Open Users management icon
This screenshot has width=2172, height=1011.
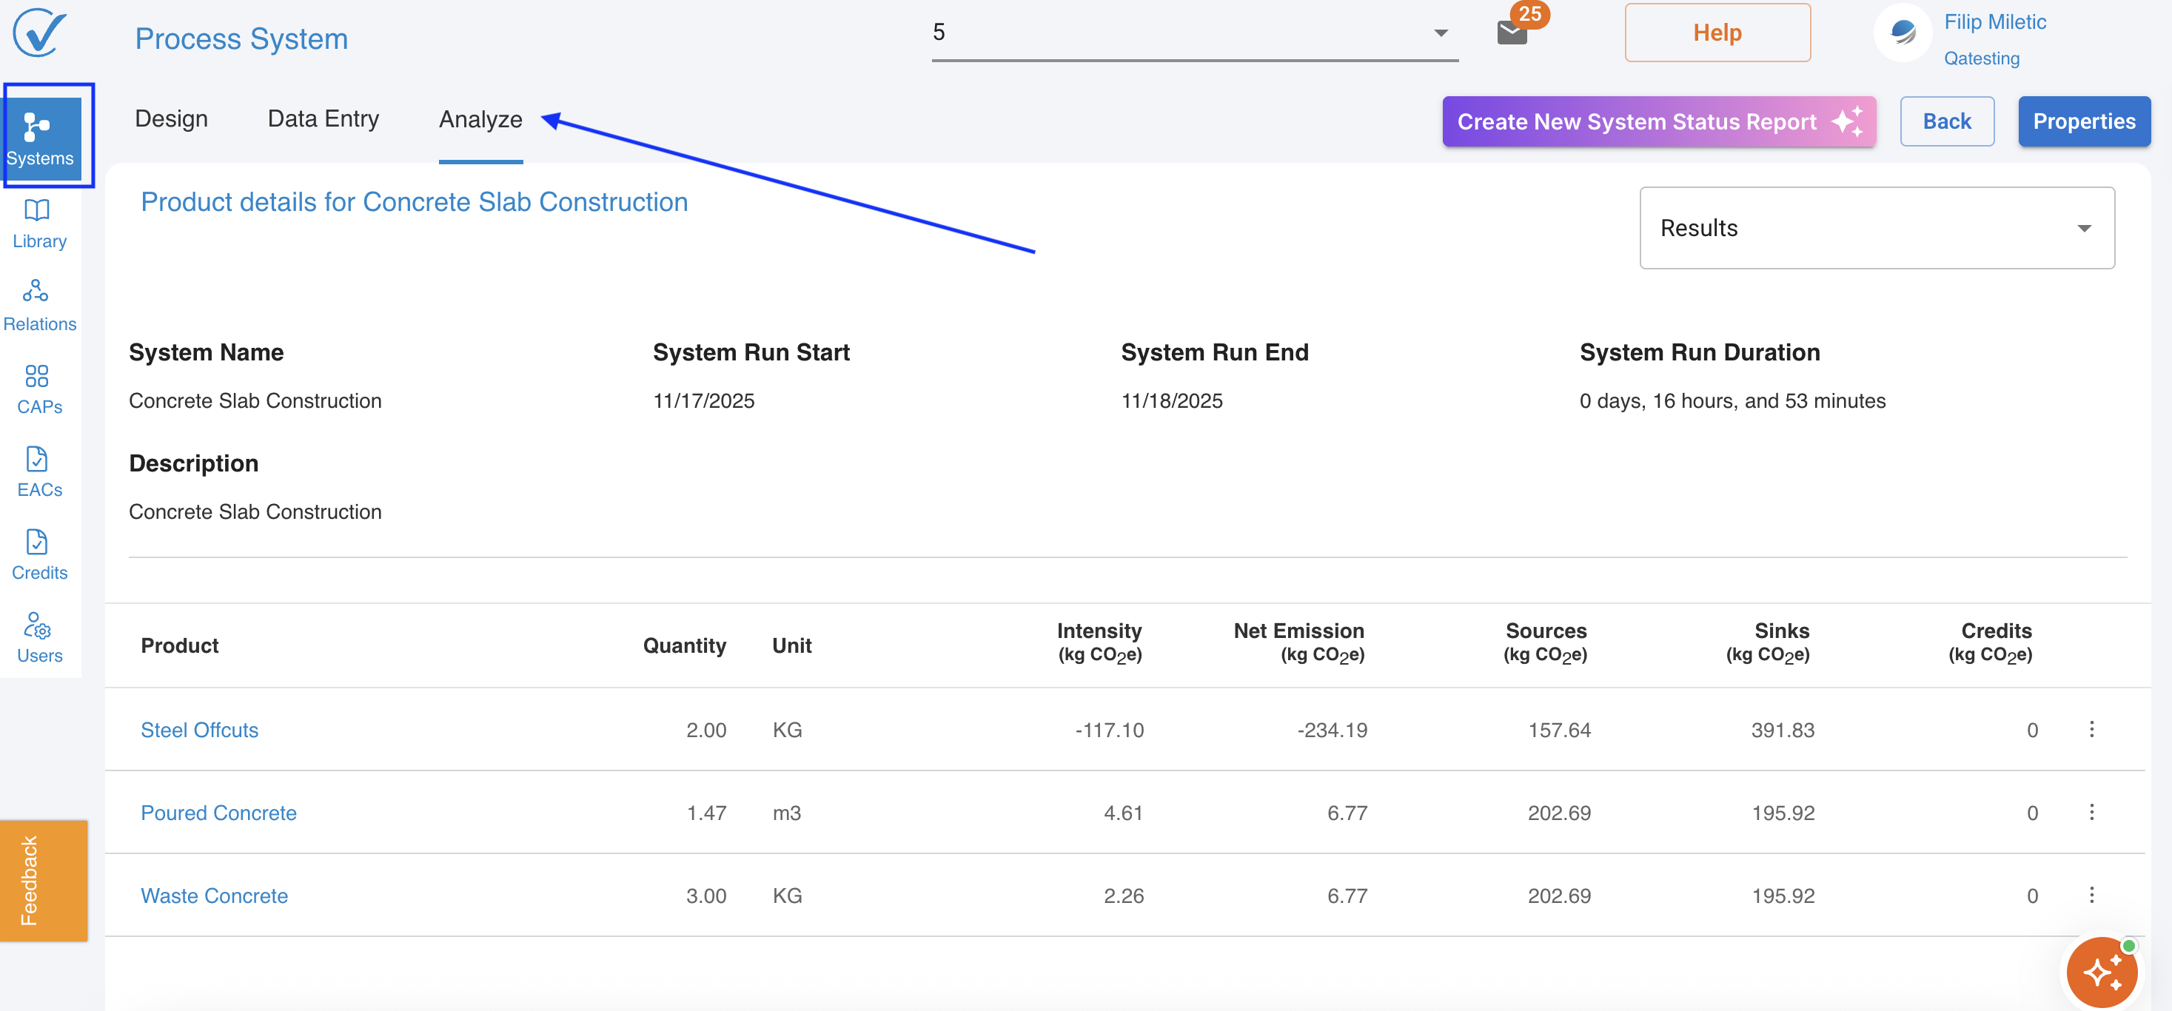click(x=38, y=638)
